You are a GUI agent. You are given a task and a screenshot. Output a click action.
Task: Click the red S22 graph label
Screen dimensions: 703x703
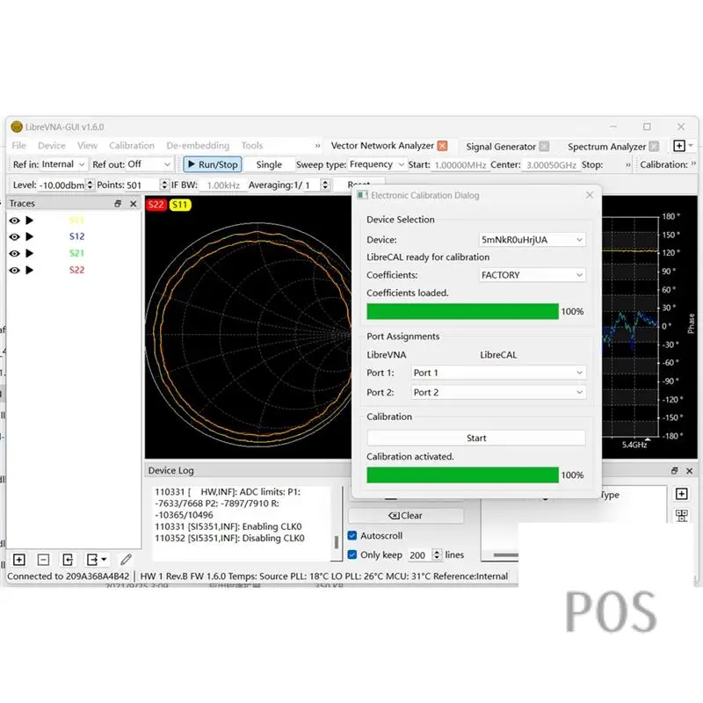tap(156, 205)
